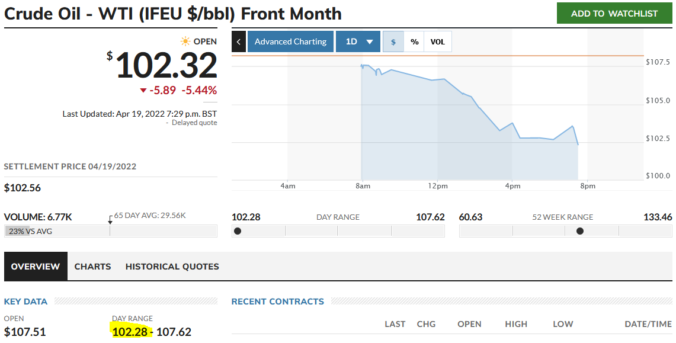676x343 pixels.
Task: Click the ADD TO WATCHLIST button
Action: tap(614, 13)
